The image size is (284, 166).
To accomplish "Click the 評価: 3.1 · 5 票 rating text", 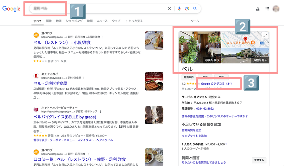I will pyautogui.click(x=57, y=61).
